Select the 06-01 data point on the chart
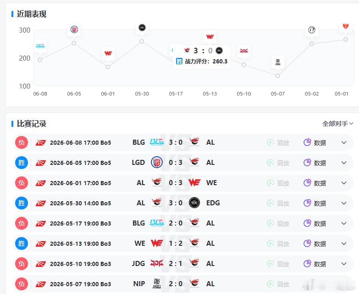 108,67
